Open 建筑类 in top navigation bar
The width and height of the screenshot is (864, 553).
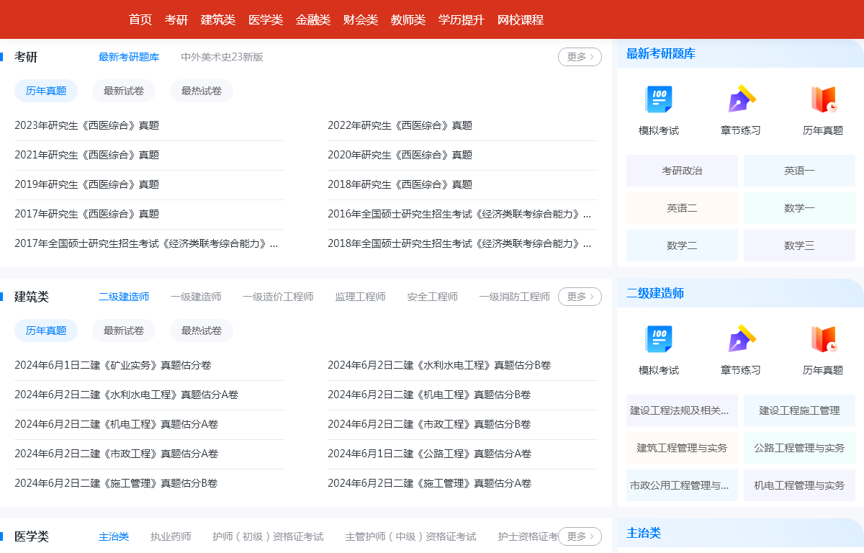(218, 20)
